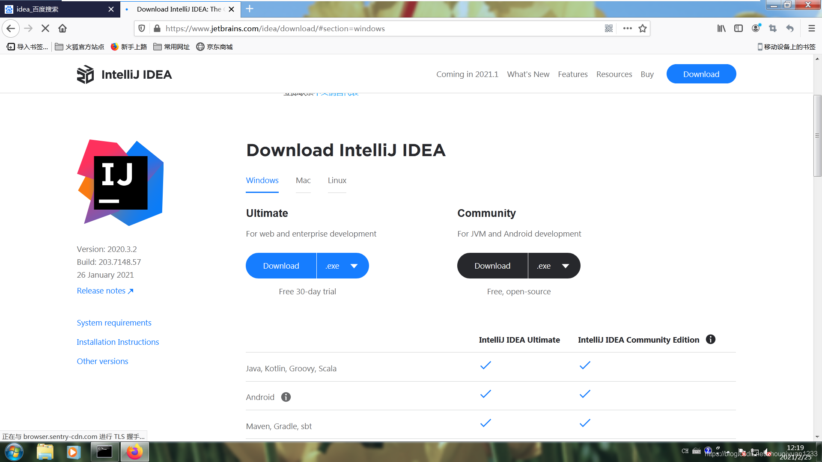Open Coming in 2021.1 menu item
The width and height of the screenshot is (822, 462).
click(x=467, y=74)
